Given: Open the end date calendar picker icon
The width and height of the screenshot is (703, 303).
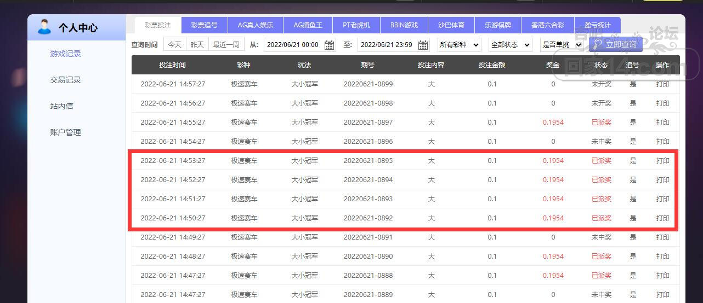Looking at the screenshot, I should (x=423, y=45).
